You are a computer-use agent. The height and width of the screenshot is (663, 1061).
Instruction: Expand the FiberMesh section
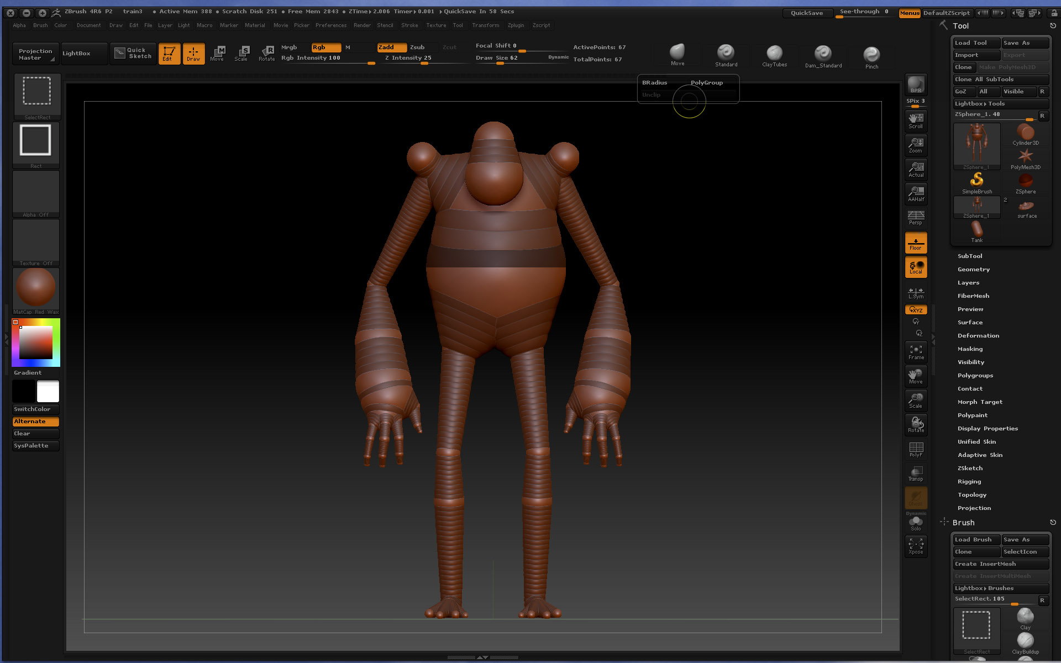[973, 296]
